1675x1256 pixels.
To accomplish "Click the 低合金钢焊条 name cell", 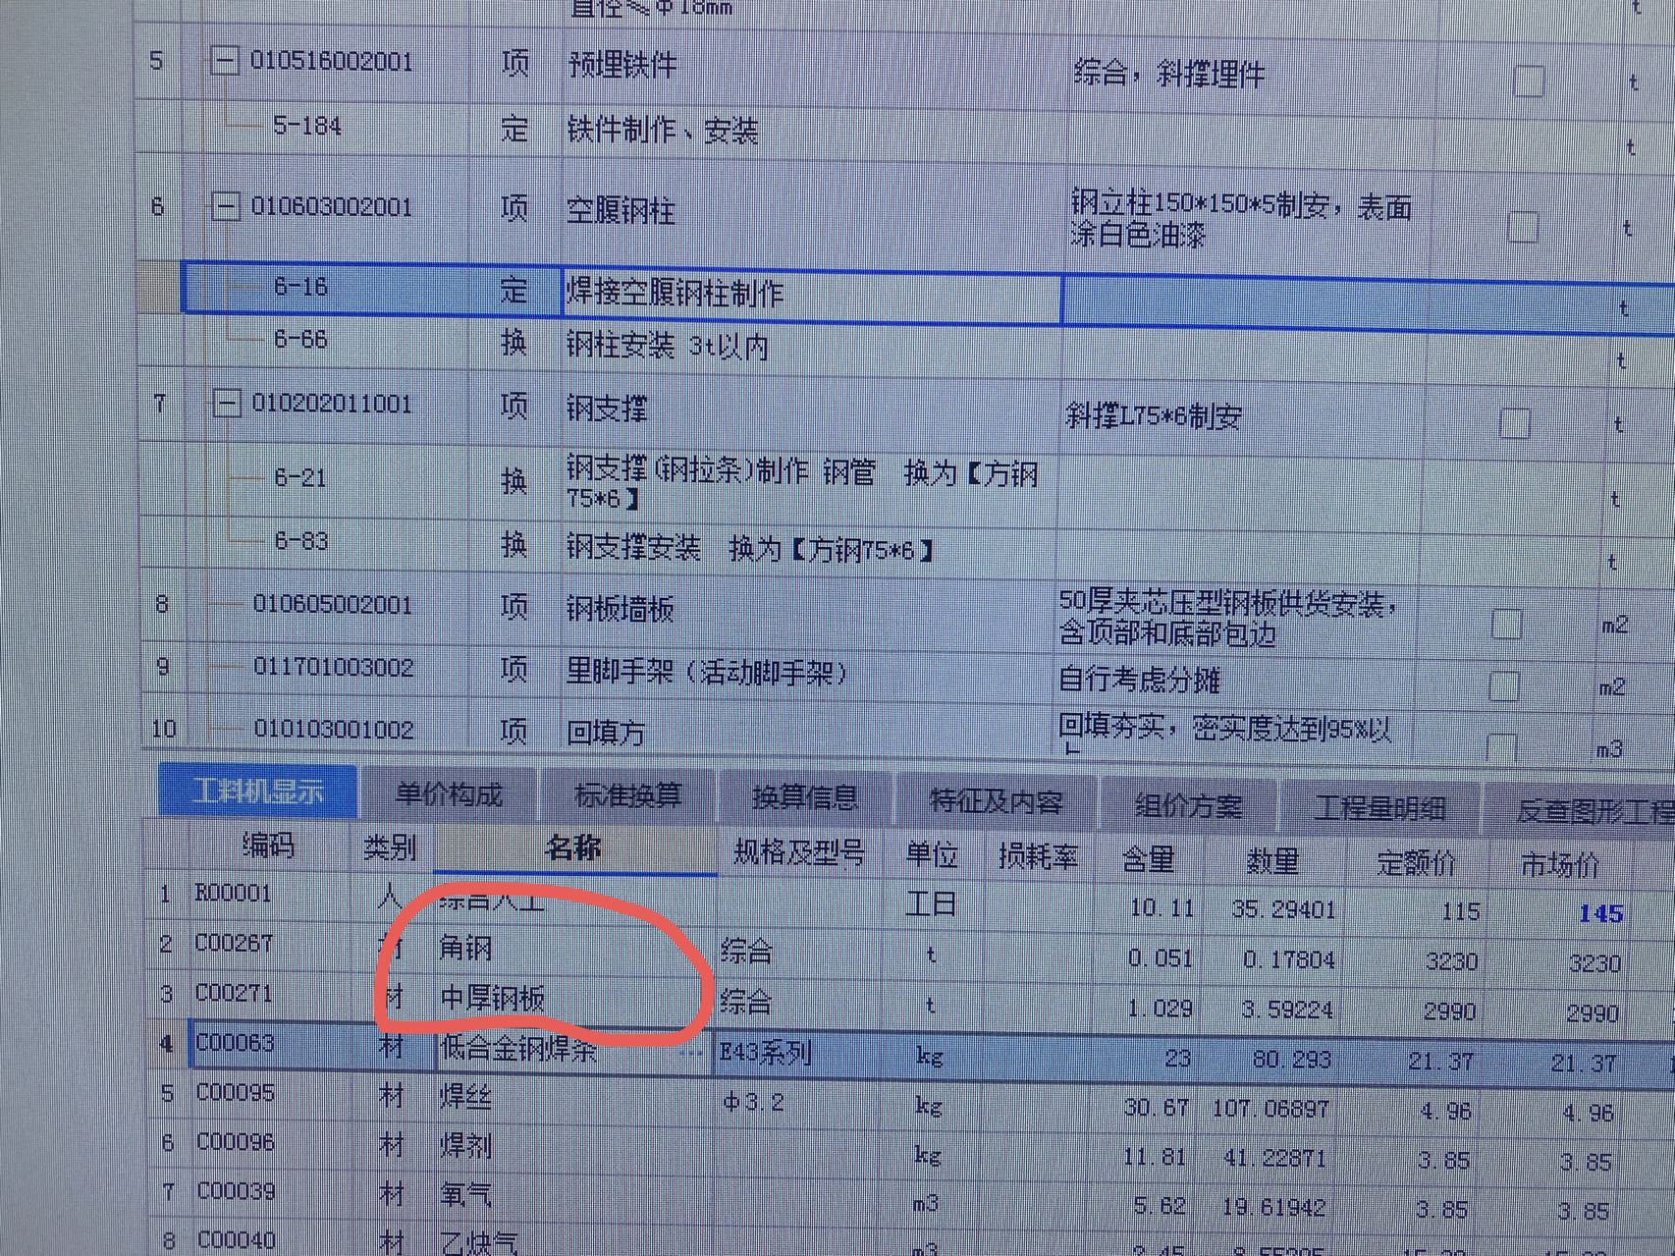I will pos(574,1050).
